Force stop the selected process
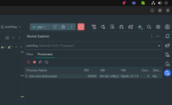Image resolution: width=172 pixels, height=105 pixels. (x=34, y=62)
